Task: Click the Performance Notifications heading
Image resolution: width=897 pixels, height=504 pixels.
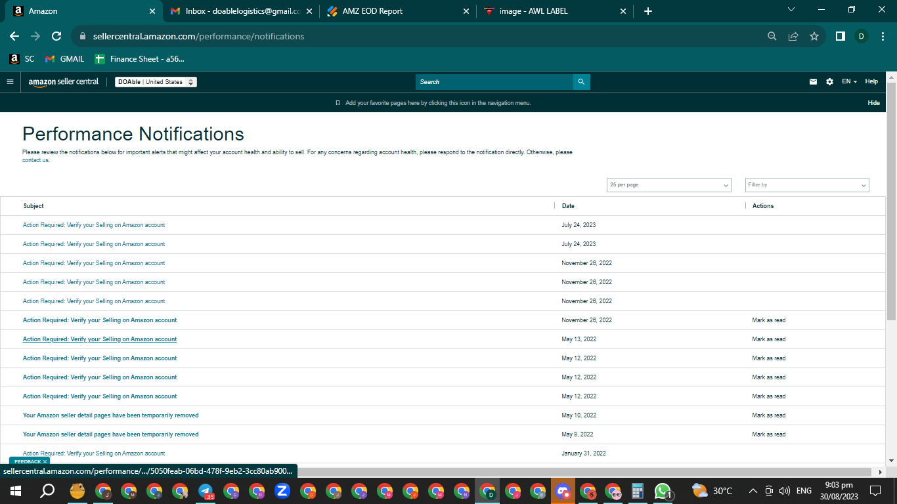Action: (133, 134)
